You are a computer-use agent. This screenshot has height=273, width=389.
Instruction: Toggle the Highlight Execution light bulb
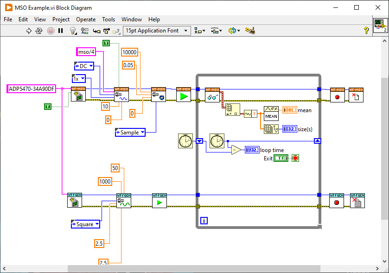73,31
